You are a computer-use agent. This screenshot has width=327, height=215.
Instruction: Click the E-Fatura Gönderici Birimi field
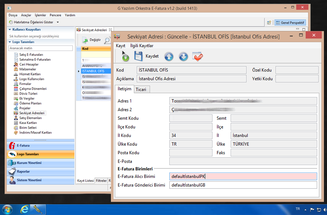pyautogui.click(x=243, y=185)
